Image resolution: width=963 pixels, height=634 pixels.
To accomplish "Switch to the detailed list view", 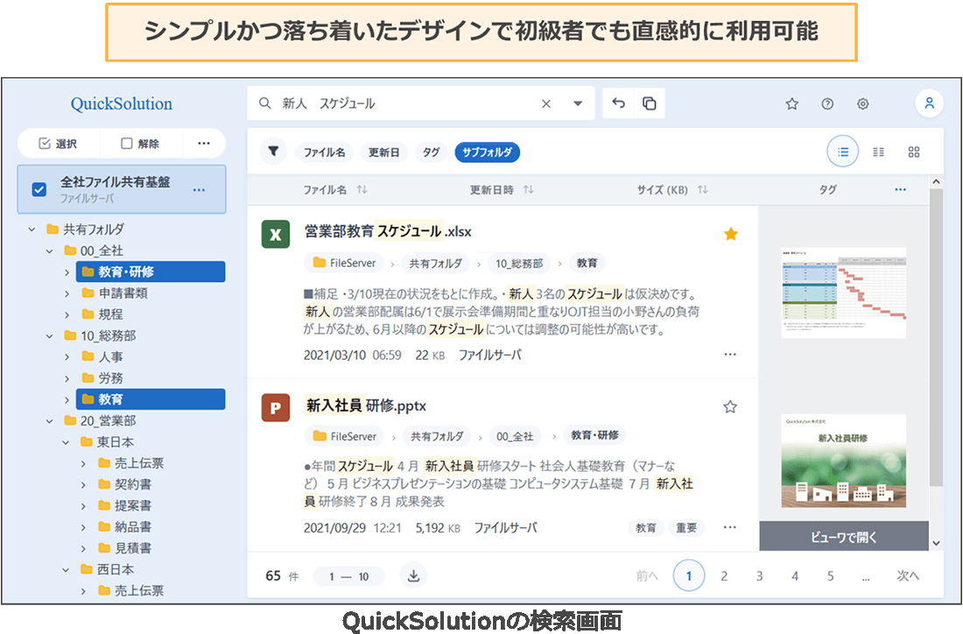I will pos(878,151).
